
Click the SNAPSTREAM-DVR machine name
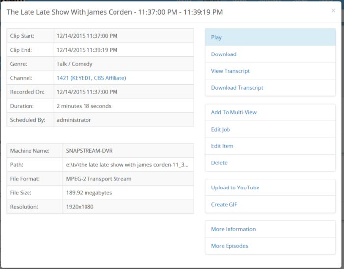click(x=89, y=151)
